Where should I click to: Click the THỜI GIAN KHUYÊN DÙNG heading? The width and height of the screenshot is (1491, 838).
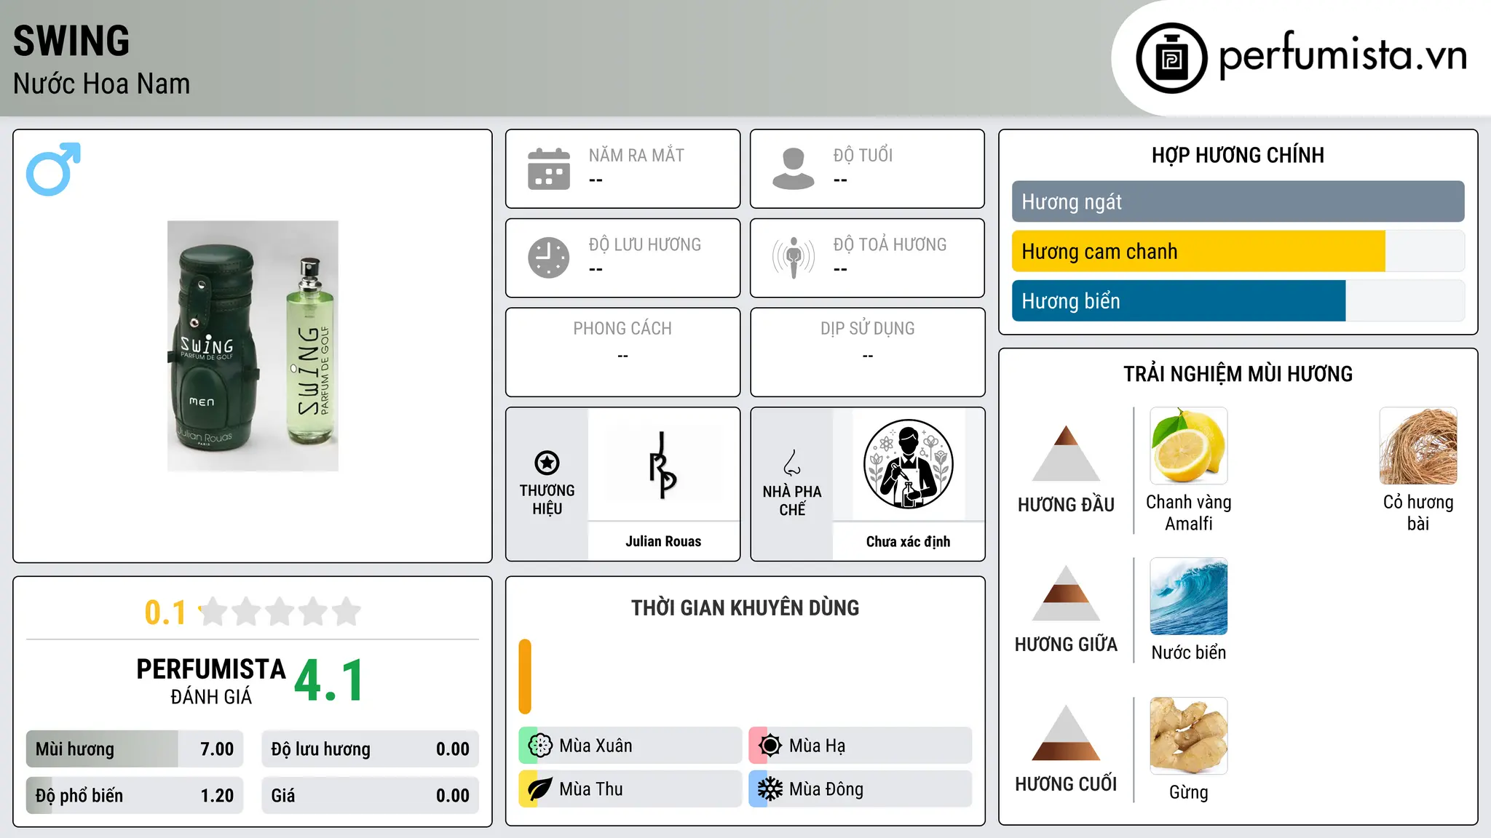745,607
